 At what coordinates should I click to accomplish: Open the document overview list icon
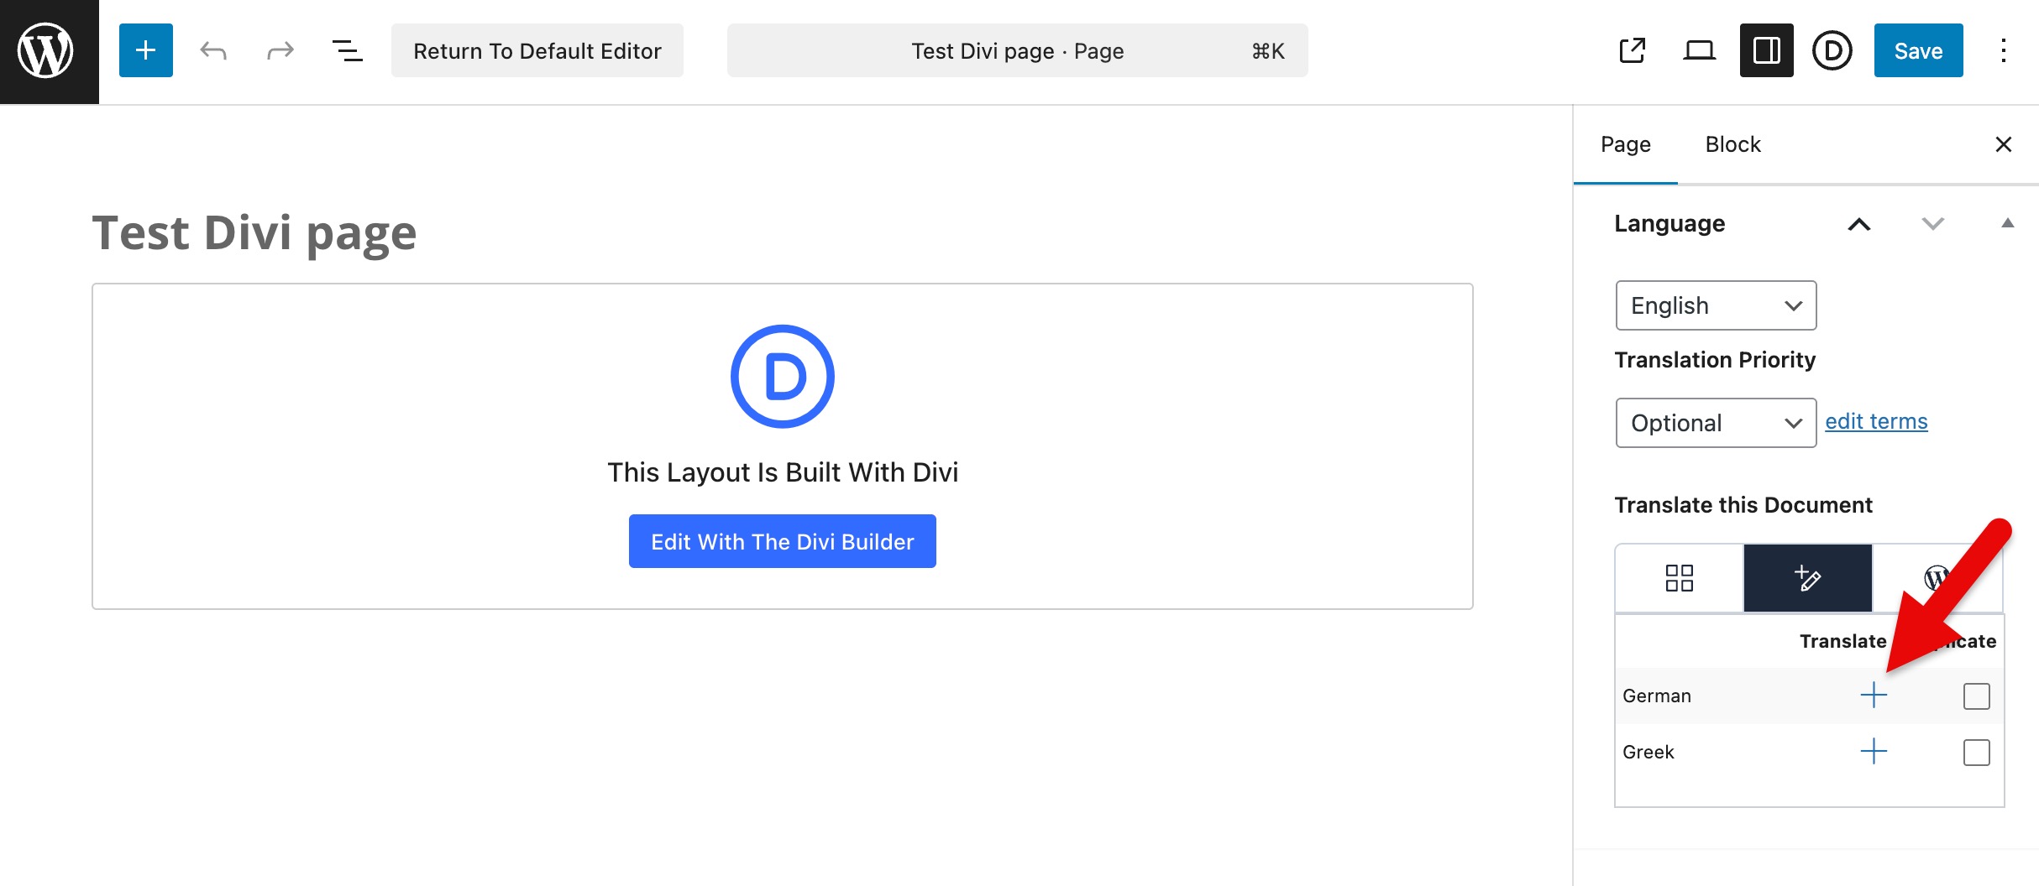(347, 51)
